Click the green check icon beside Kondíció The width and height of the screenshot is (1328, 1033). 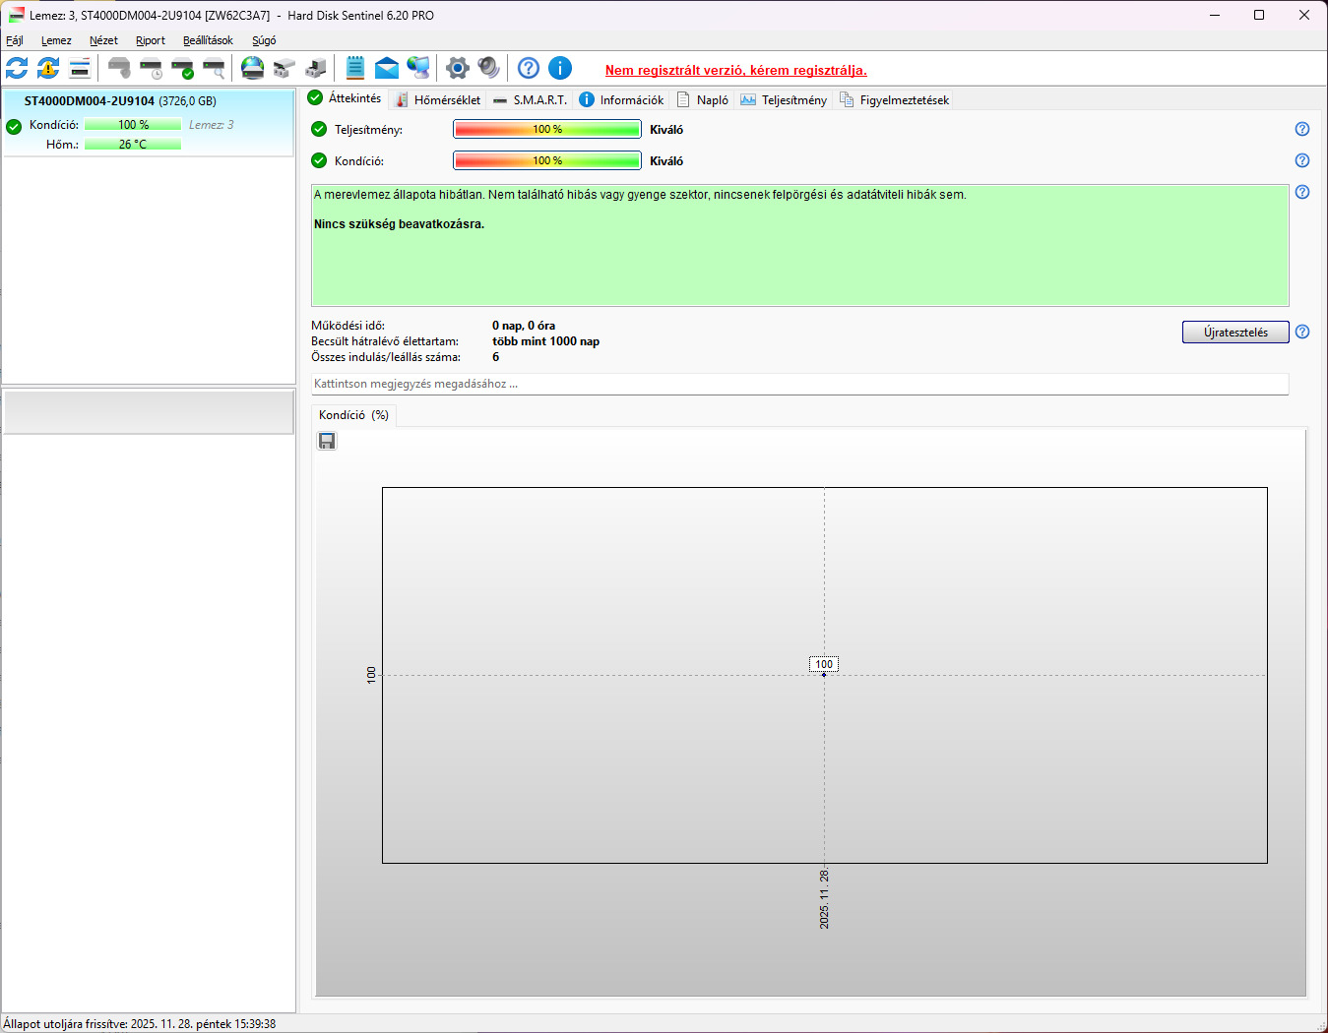(319, 160)
